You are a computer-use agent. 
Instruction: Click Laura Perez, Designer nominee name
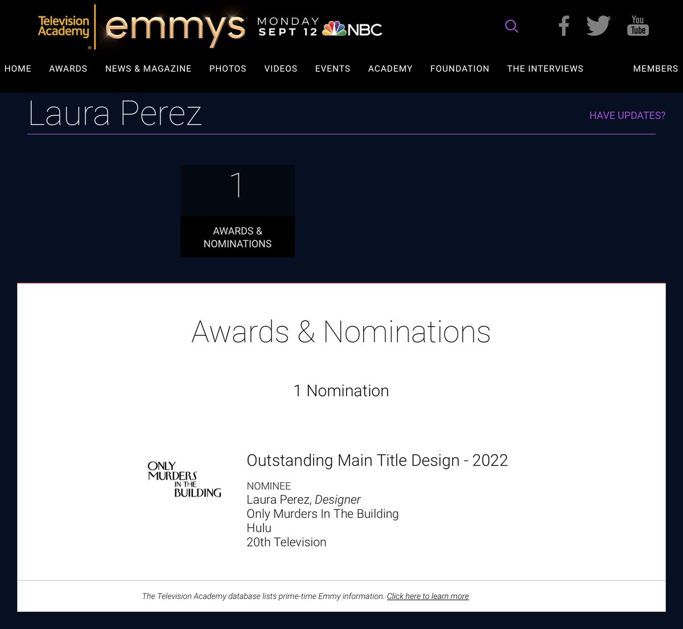(x=303, y=499)
